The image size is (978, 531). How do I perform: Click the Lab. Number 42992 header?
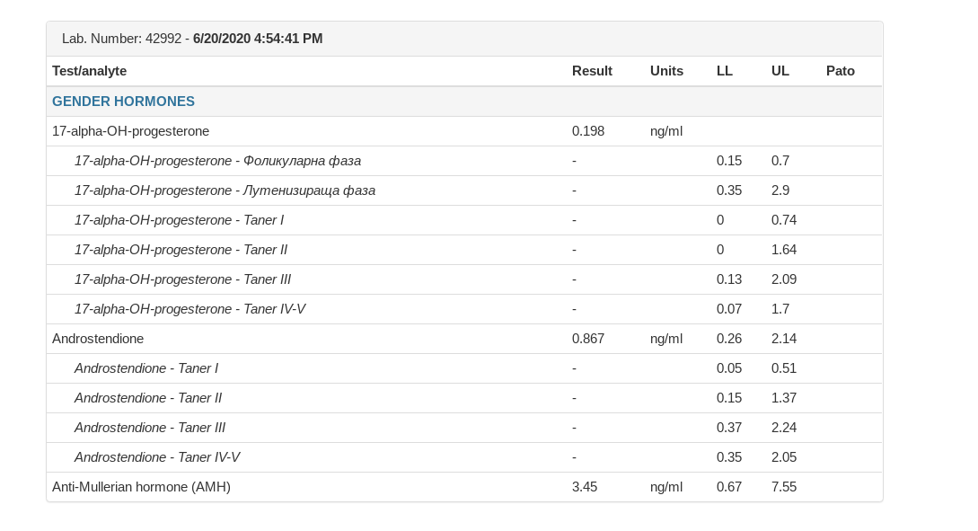192,39
